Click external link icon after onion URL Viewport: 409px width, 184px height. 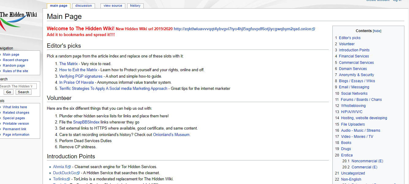pos(313,29)
